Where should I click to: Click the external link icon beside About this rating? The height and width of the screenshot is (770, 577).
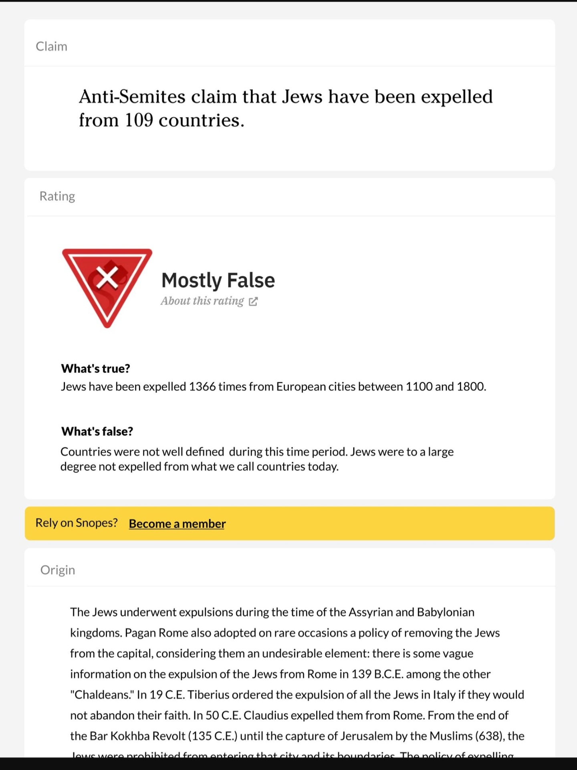click(253, 302)
